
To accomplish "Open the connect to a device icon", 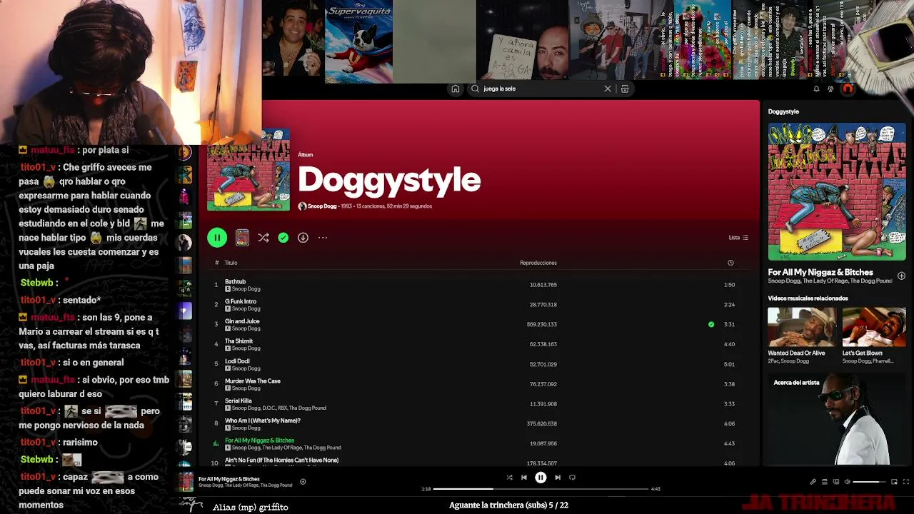I will [836, 482].
